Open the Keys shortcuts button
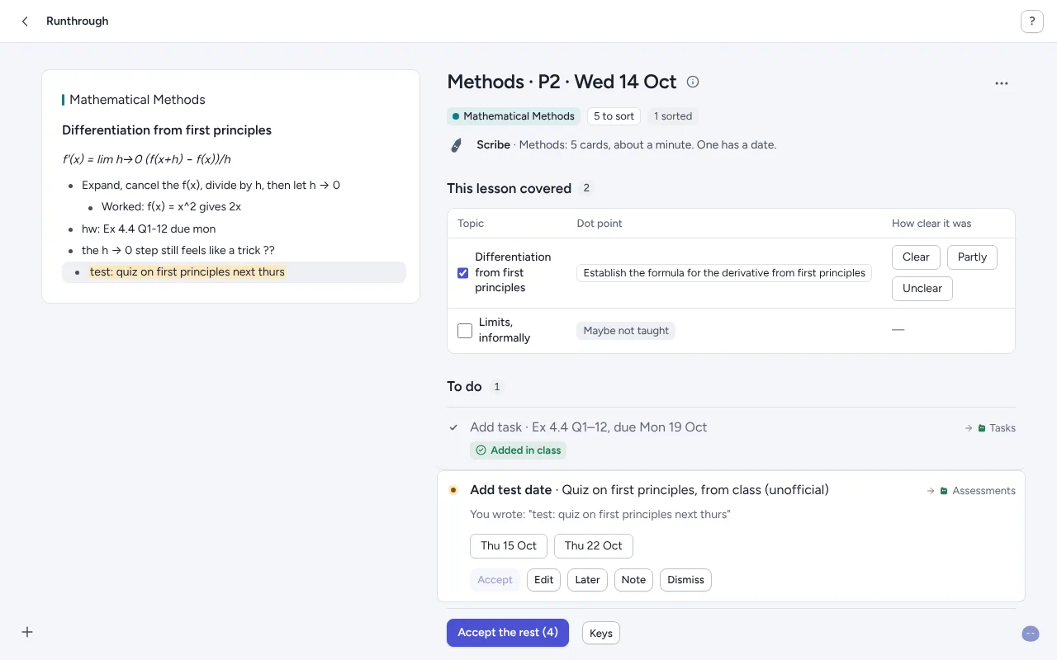Screen dimensions: 1057x660 pos(601,634)
